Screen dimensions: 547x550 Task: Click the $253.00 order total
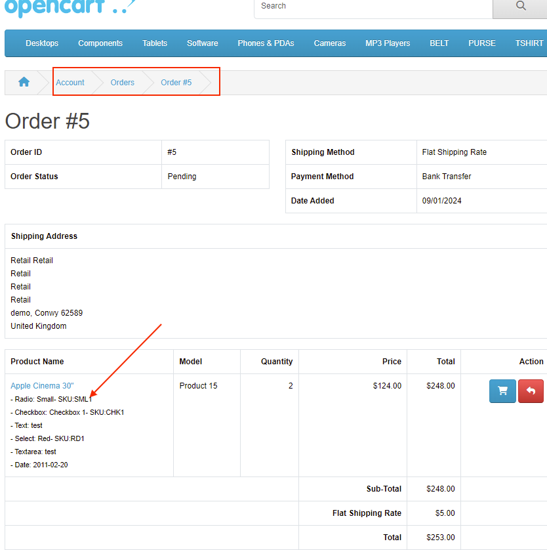tap(441, 537)
